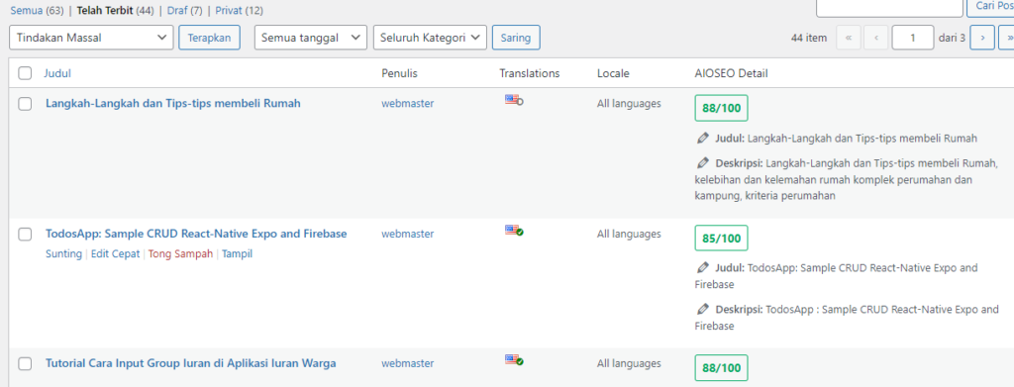
Task: Click All languages in TodosApp row
Action: point(629,234)
